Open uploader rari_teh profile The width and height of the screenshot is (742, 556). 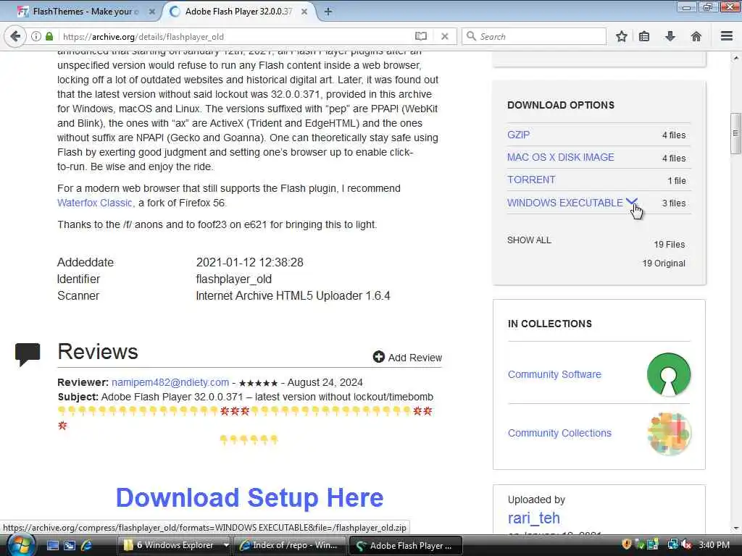pos(534,518)
